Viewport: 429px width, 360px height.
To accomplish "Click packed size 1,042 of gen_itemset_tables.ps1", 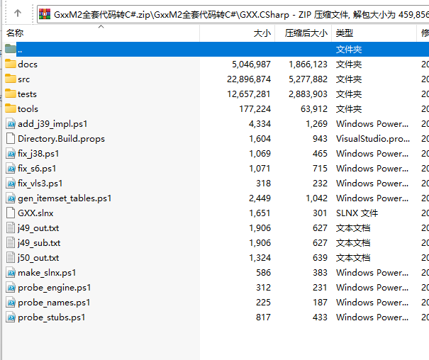I will (316, 198).
